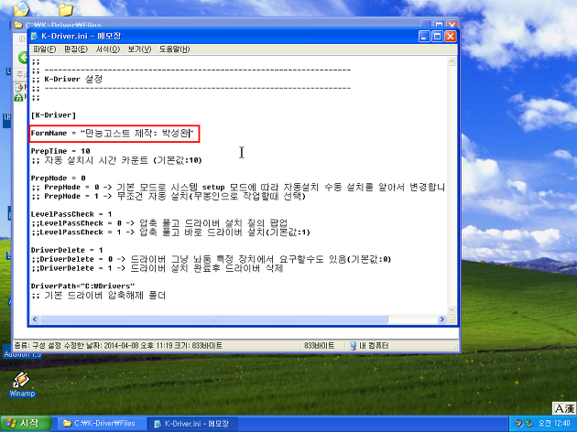This screenshot has height=432, width=577.
Task: Click the 'PrepMode = 0' line
Action: tap(58, 178)
